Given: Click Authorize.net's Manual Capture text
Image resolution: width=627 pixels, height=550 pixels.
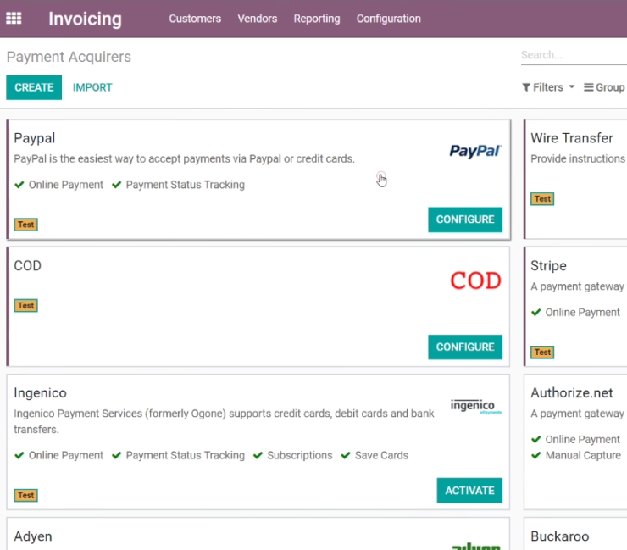Looking at the screenshot, I should tap(583, 455).
